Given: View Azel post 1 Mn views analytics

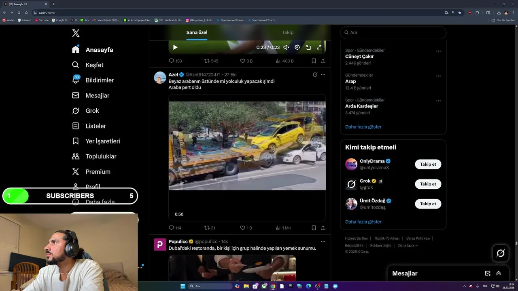Looking at the screenshot, I should click(x=283, y=228).
